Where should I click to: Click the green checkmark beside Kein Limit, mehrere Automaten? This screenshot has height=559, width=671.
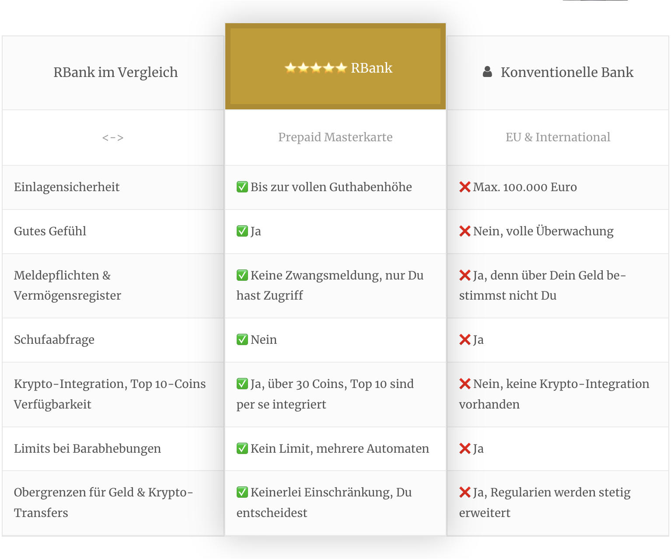[242, 448]
